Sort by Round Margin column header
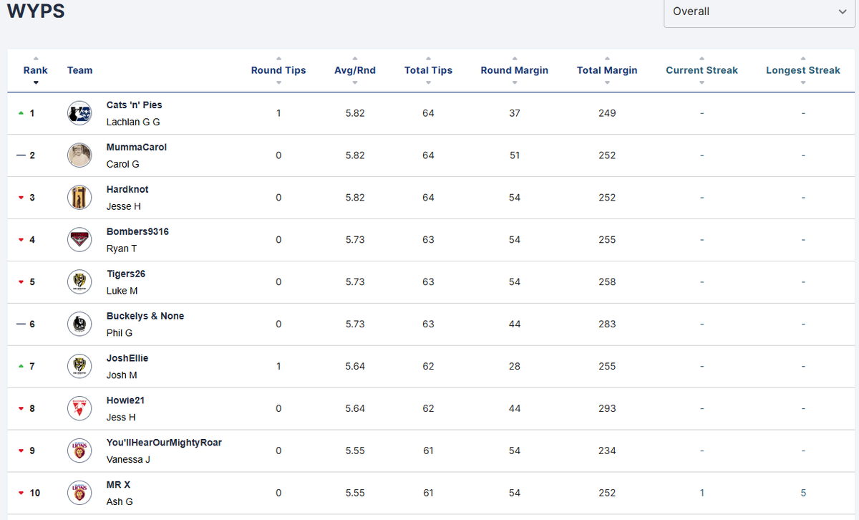This screenshot has height=520, width=859. pyautogui.click(x=515, y=70)
